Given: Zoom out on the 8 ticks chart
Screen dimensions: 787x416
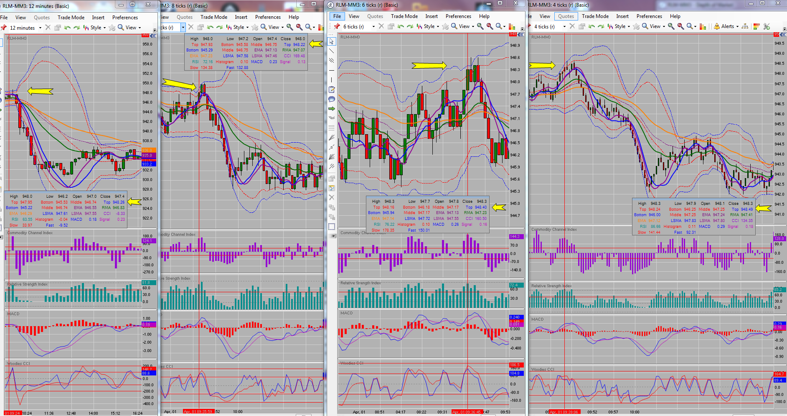Looking at the screenshot, I should coord(299,27).
